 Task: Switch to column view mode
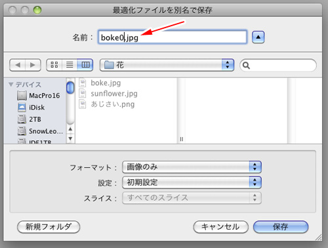pyautogui.click(x=85, y=65)
